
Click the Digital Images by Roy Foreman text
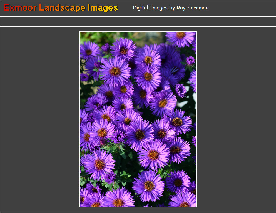tap(170, 8)
